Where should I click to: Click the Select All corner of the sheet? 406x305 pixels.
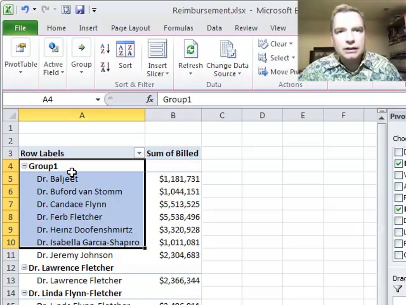tap(11, 115)
